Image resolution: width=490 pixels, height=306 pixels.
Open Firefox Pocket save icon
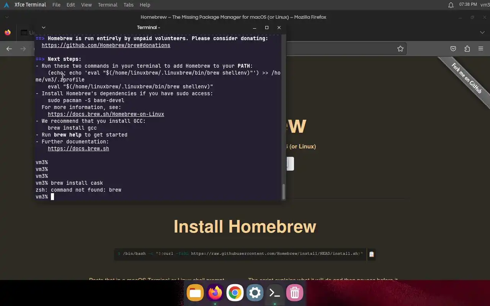[453, 49]
